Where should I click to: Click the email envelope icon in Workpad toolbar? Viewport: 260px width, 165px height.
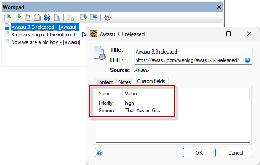37,17
